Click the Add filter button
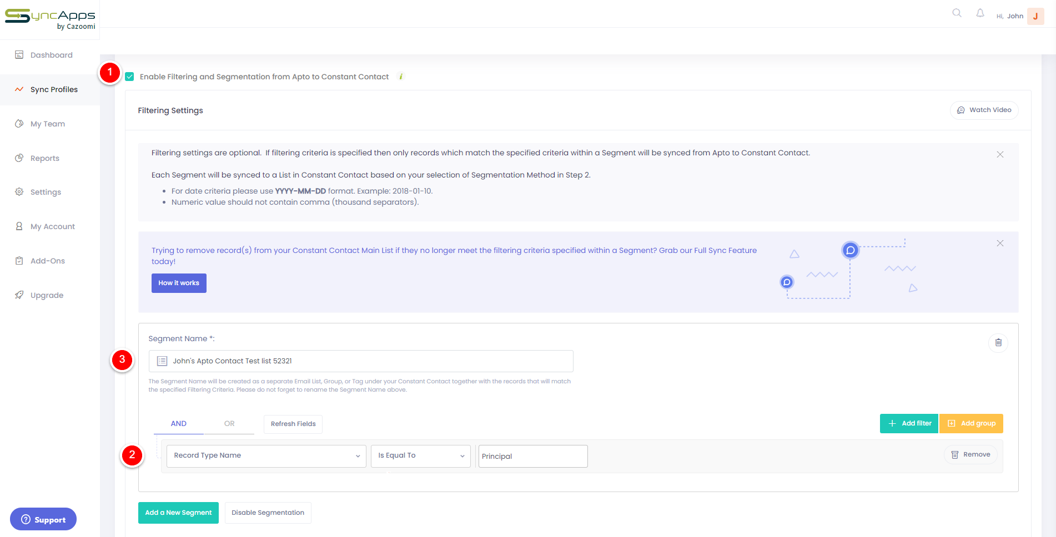Screen dimensions: 1056x537 909,423
